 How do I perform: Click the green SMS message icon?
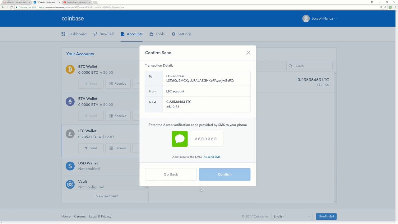[180, 139]
